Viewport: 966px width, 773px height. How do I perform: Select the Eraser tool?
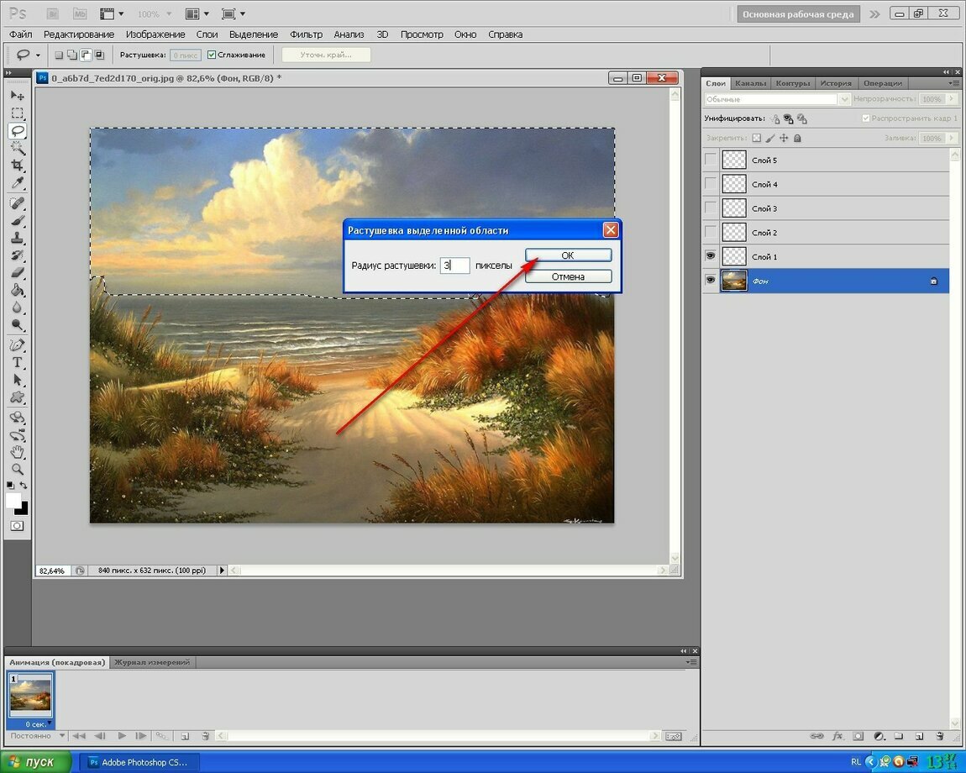click(x=18, y=272)
